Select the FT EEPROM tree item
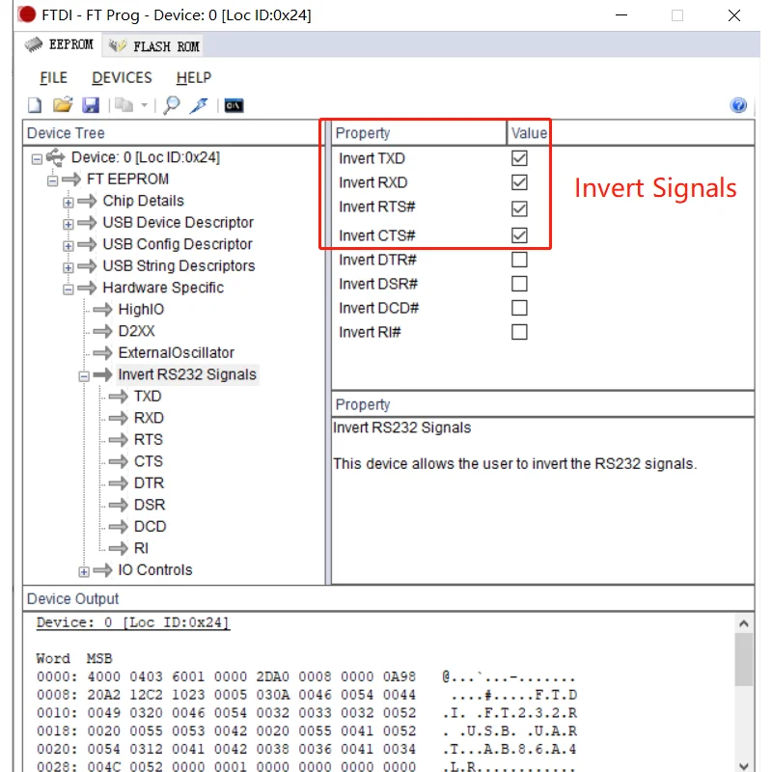The image size is (772, 772). coord(127,179)
